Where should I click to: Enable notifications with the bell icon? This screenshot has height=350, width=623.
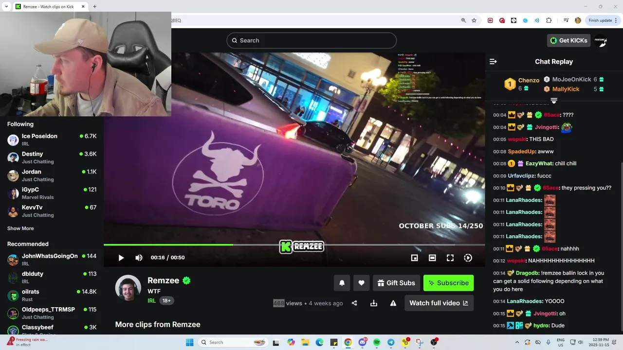point(342,283)
